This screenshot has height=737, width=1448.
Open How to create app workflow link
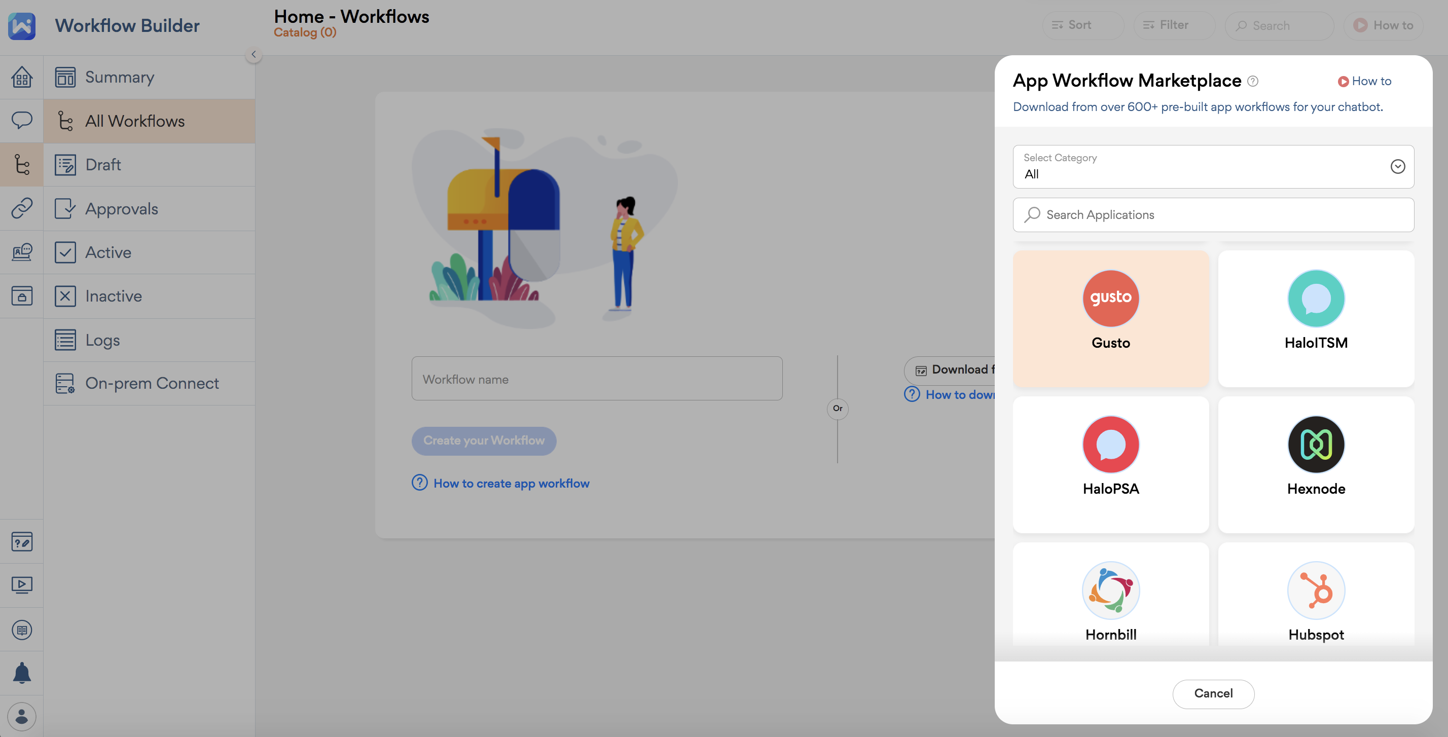[511, 484]
